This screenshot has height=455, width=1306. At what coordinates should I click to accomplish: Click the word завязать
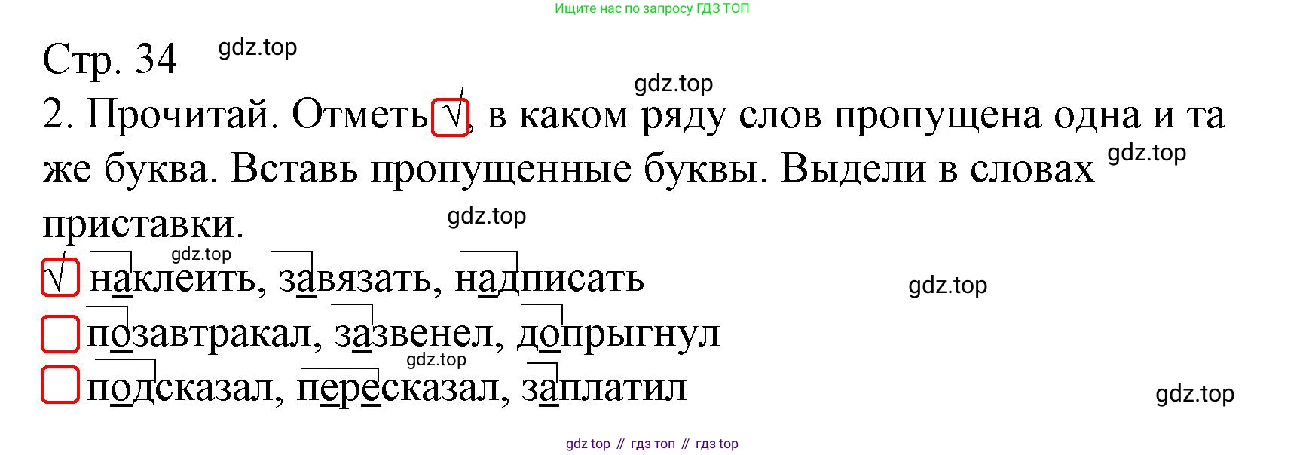[x=355, y=279]
